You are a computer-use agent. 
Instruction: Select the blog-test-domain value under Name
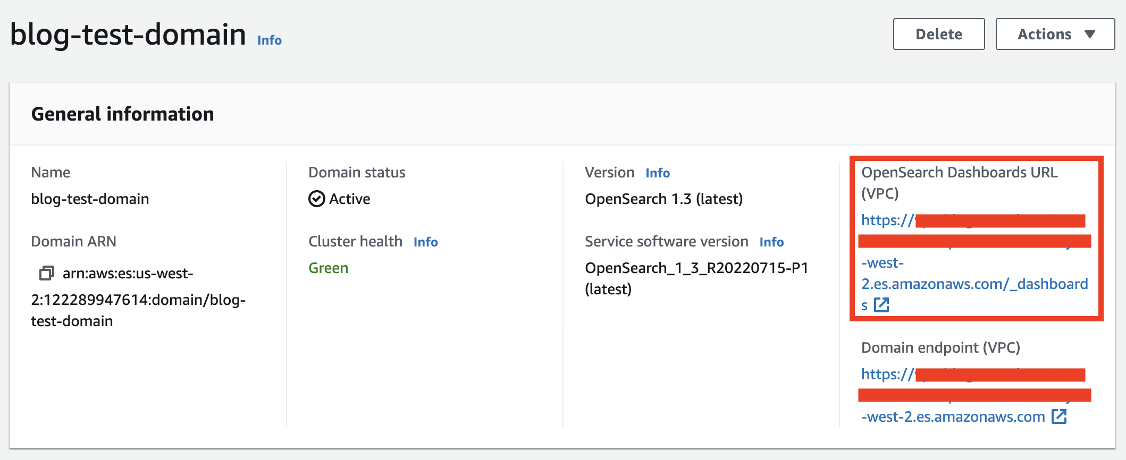(90, 199)
